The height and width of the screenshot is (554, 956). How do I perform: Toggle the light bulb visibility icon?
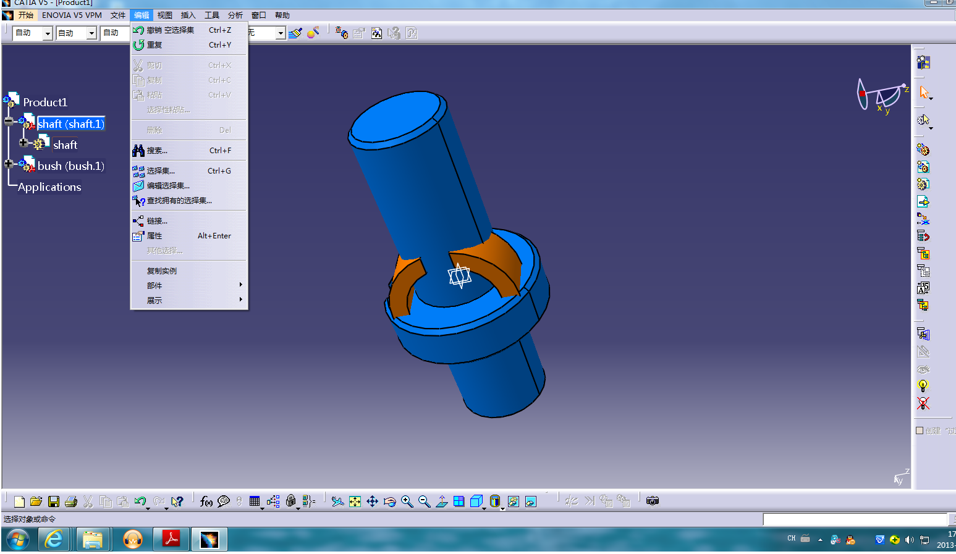pos(923,386)
